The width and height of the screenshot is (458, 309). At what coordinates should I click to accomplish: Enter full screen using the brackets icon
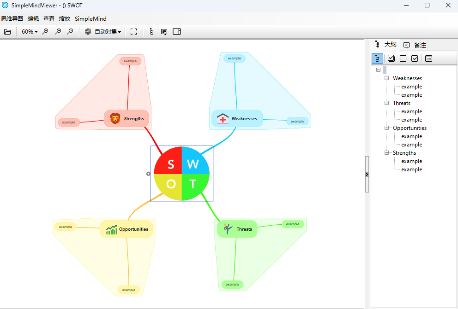point(133,32)
